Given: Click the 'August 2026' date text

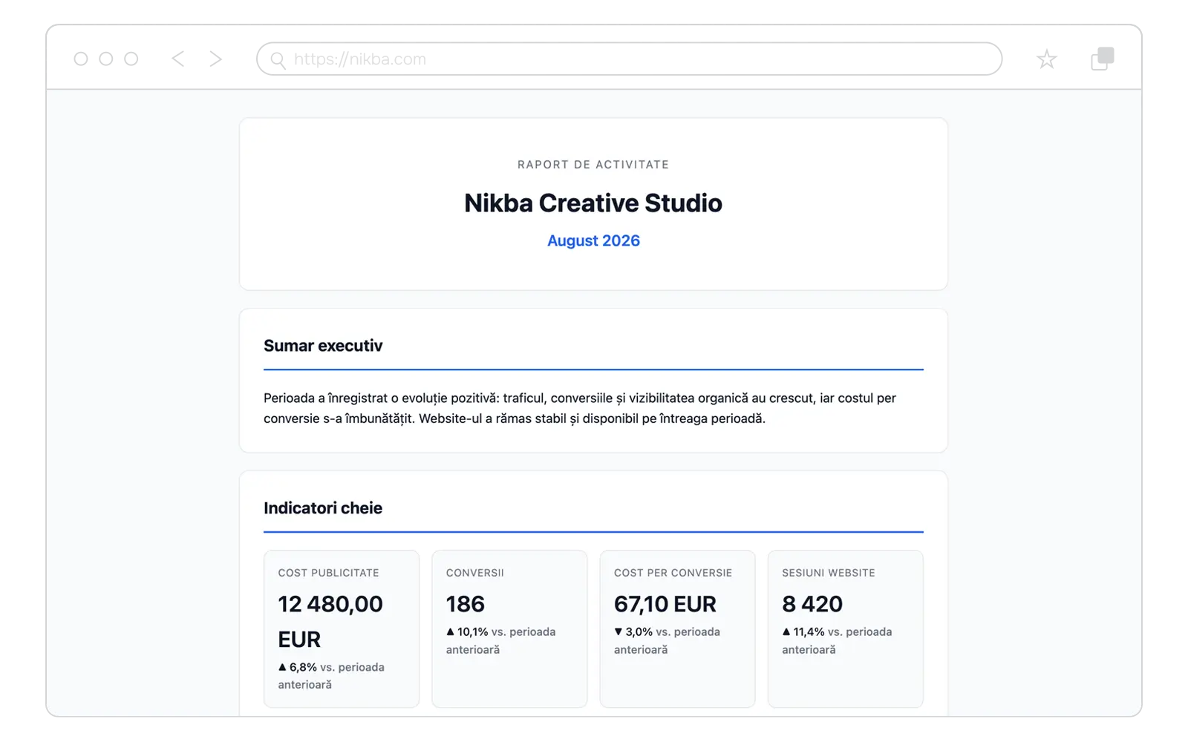Looking at the screenshot, I should (593, 240).
